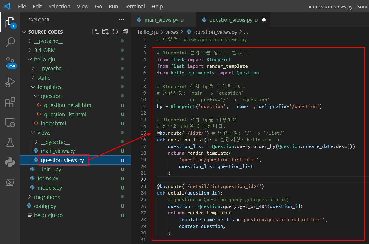Open models.py in the file tree
Viewport: 369px width, 244px height.
tap(50, 188)
